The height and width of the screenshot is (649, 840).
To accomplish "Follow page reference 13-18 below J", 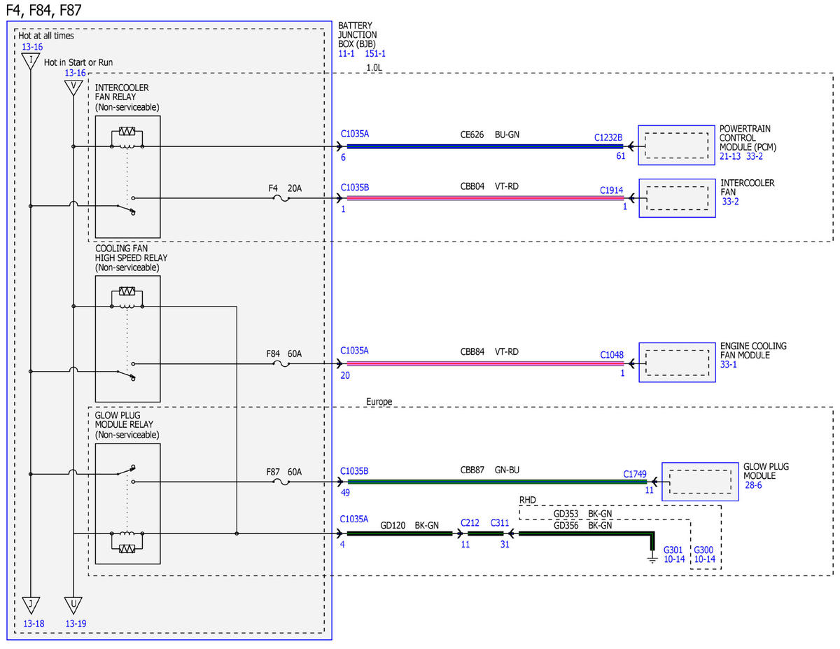I will click(x=32, y=623).
